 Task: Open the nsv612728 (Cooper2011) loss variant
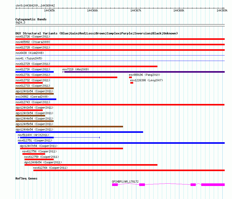click(x=120, y=50)
